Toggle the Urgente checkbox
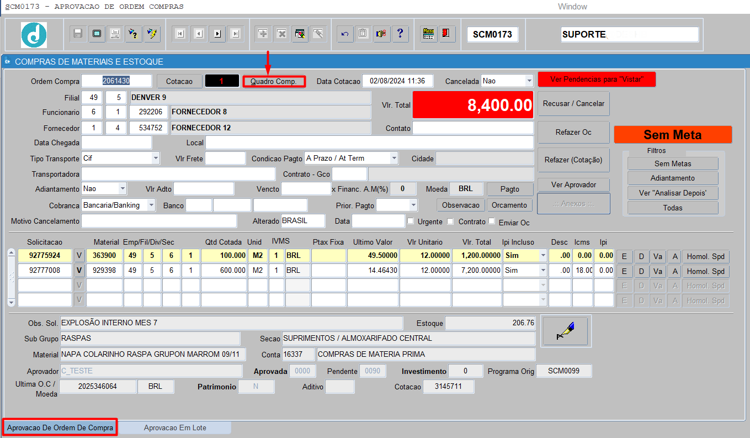 tap(410, 221)
